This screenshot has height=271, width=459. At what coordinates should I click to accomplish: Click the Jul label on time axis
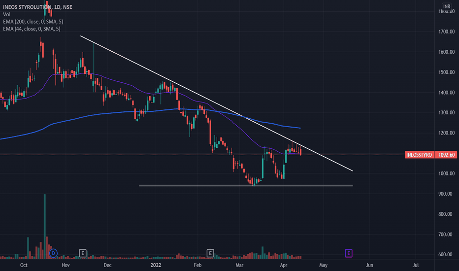pos(415,265)
